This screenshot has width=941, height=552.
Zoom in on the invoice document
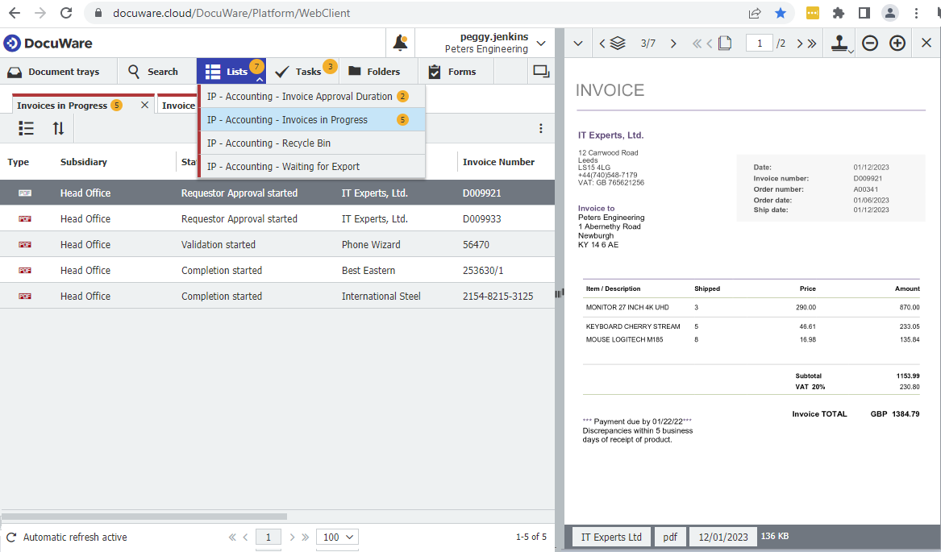pos(897,43)
